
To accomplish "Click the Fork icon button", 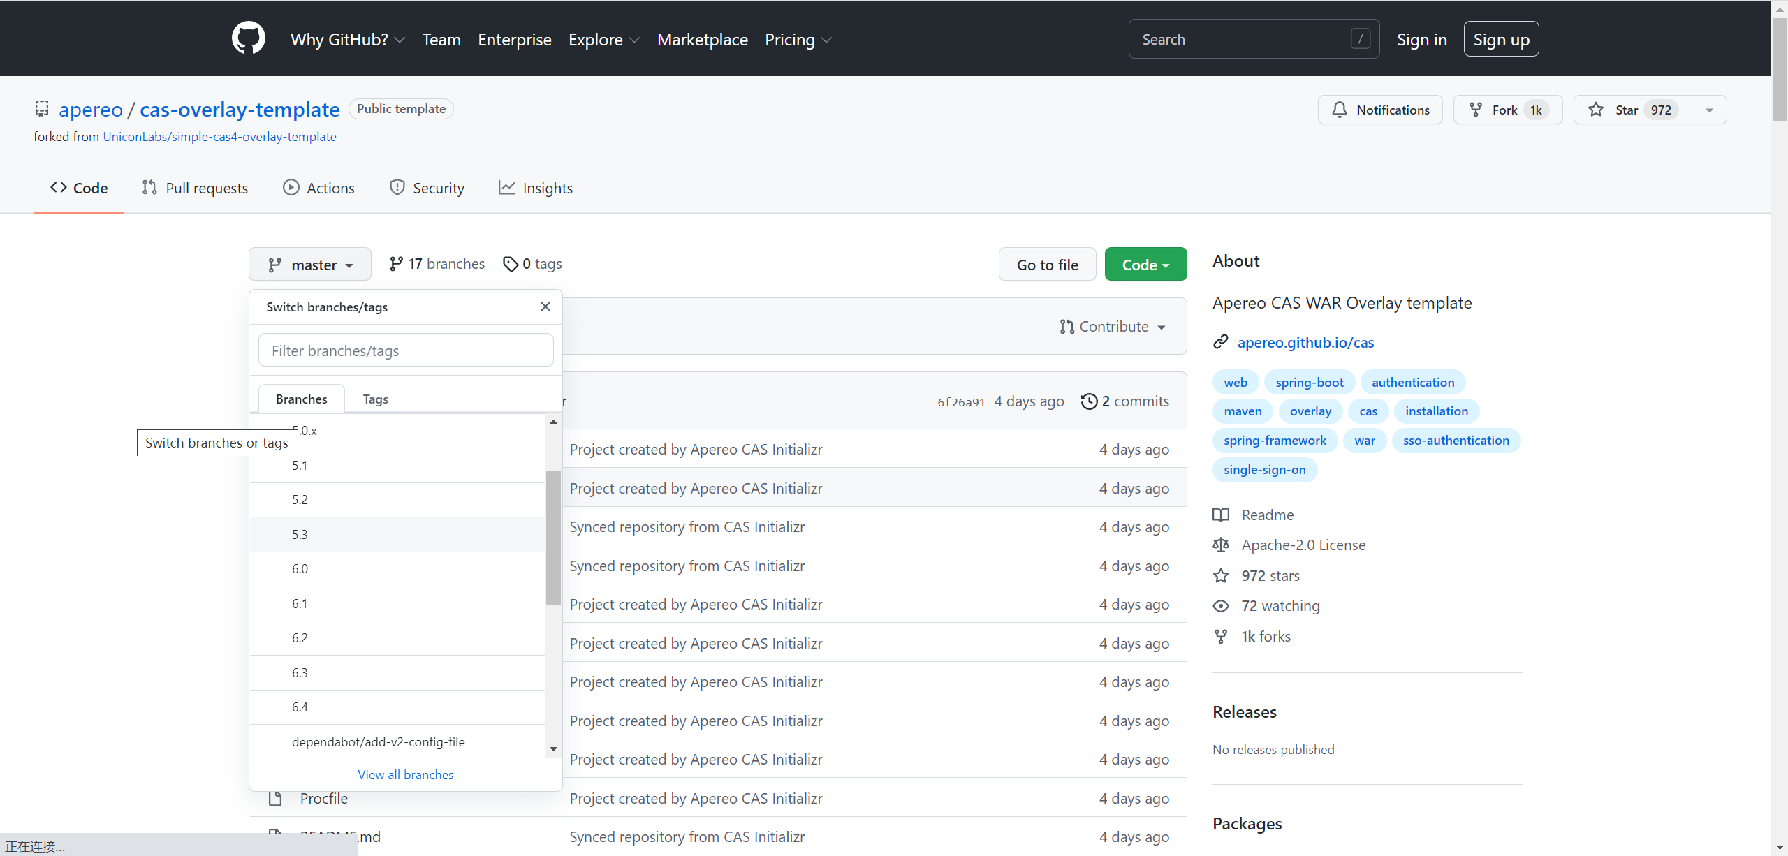I will (1475, 110).
